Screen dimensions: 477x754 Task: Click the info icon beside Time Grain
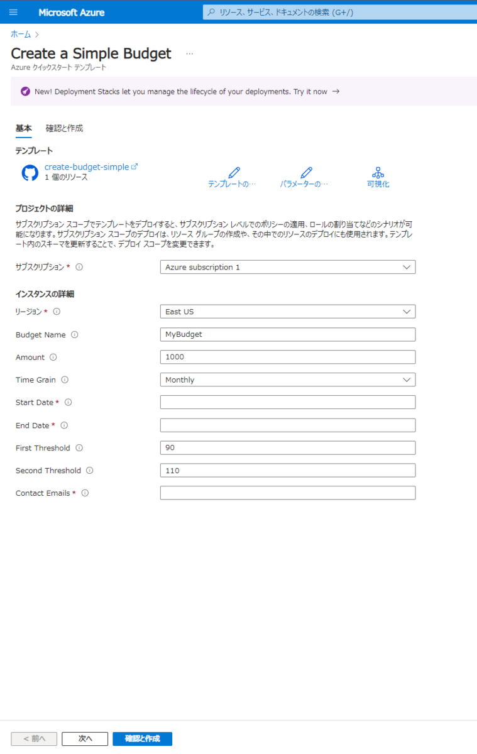(65, 380)
